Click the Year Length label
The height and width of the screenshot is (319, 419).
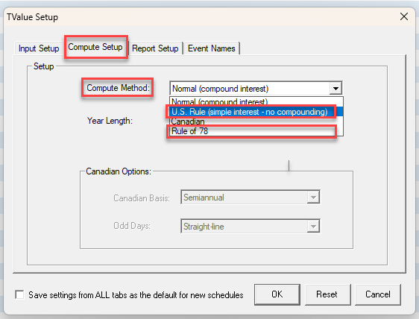click(110, 121)
